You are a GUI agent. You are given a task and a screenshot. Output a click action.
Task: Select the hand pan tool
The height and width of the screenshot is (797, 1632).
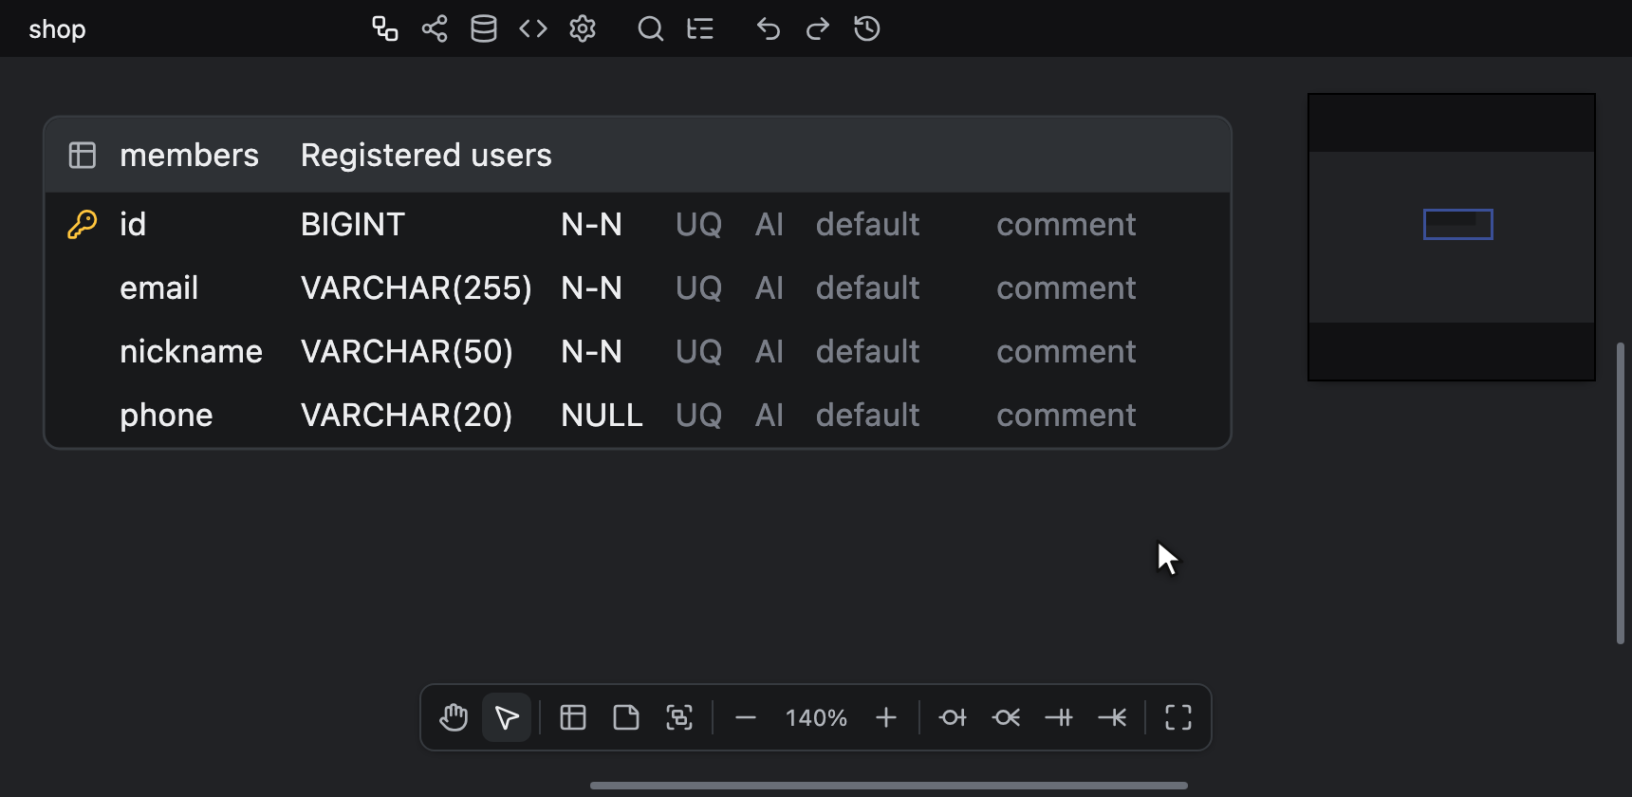tap(454, 717)
